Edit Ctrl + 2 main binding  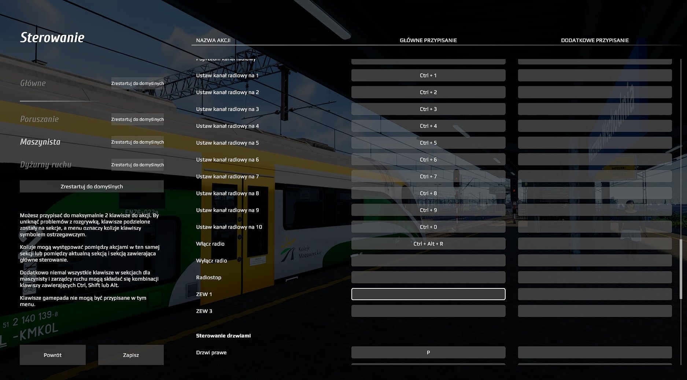(428, 92)
